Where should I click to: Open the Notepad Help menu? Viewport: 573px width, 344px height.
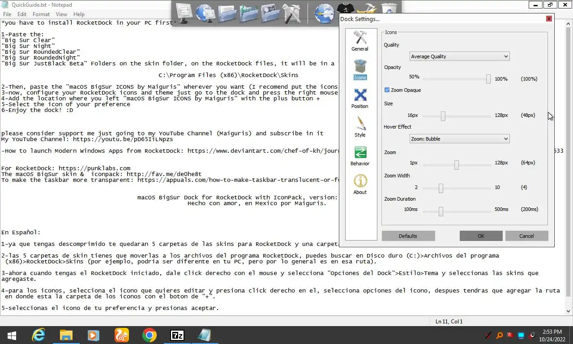(79, 14)
